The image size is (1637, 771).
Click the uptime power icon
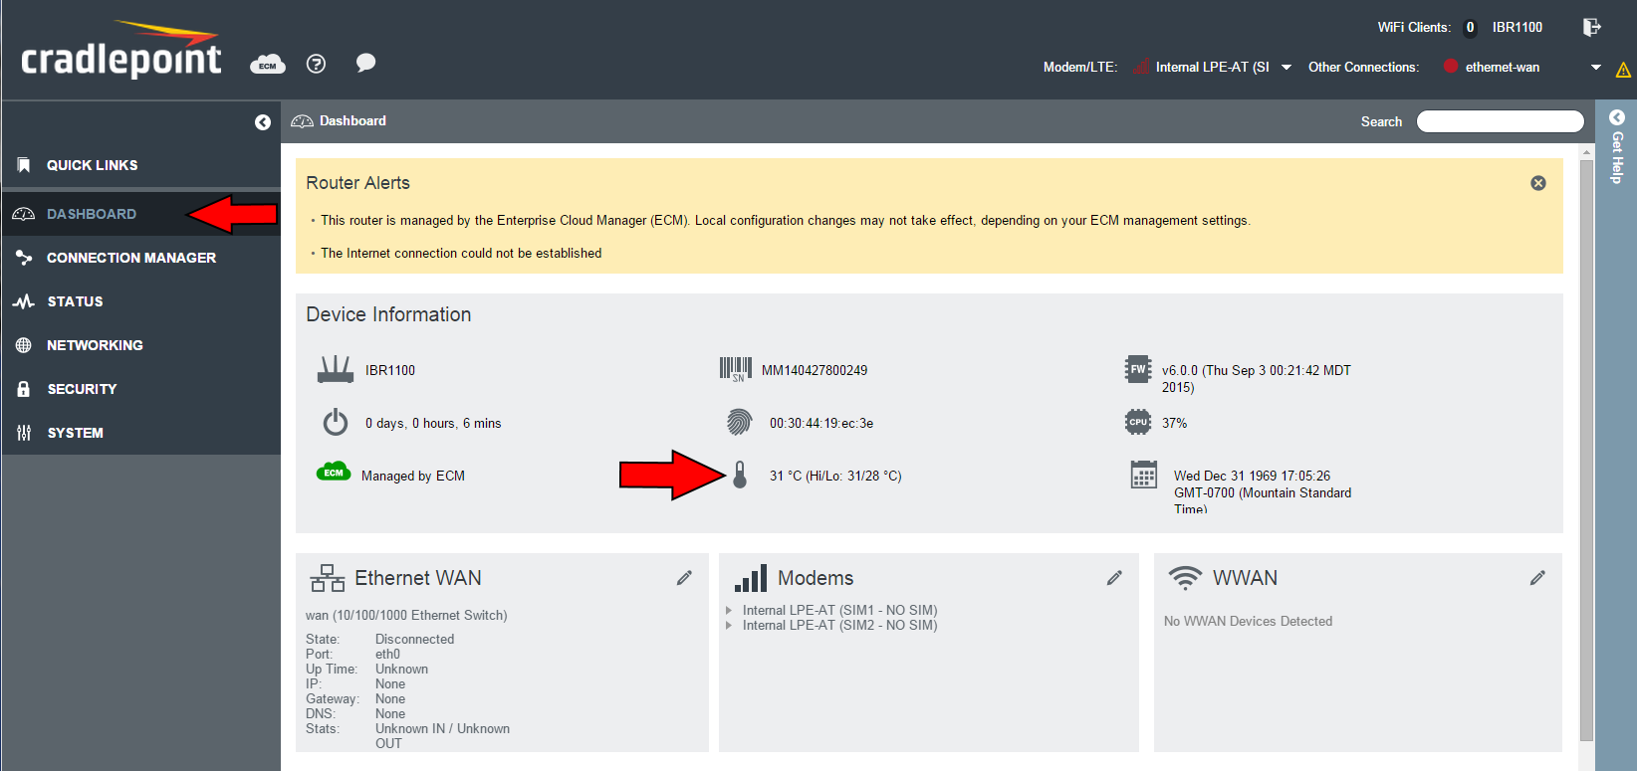point(336,422)
